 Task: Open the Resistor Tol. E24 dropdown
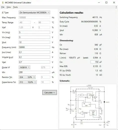pyautogui.click(x=27, y=77)
